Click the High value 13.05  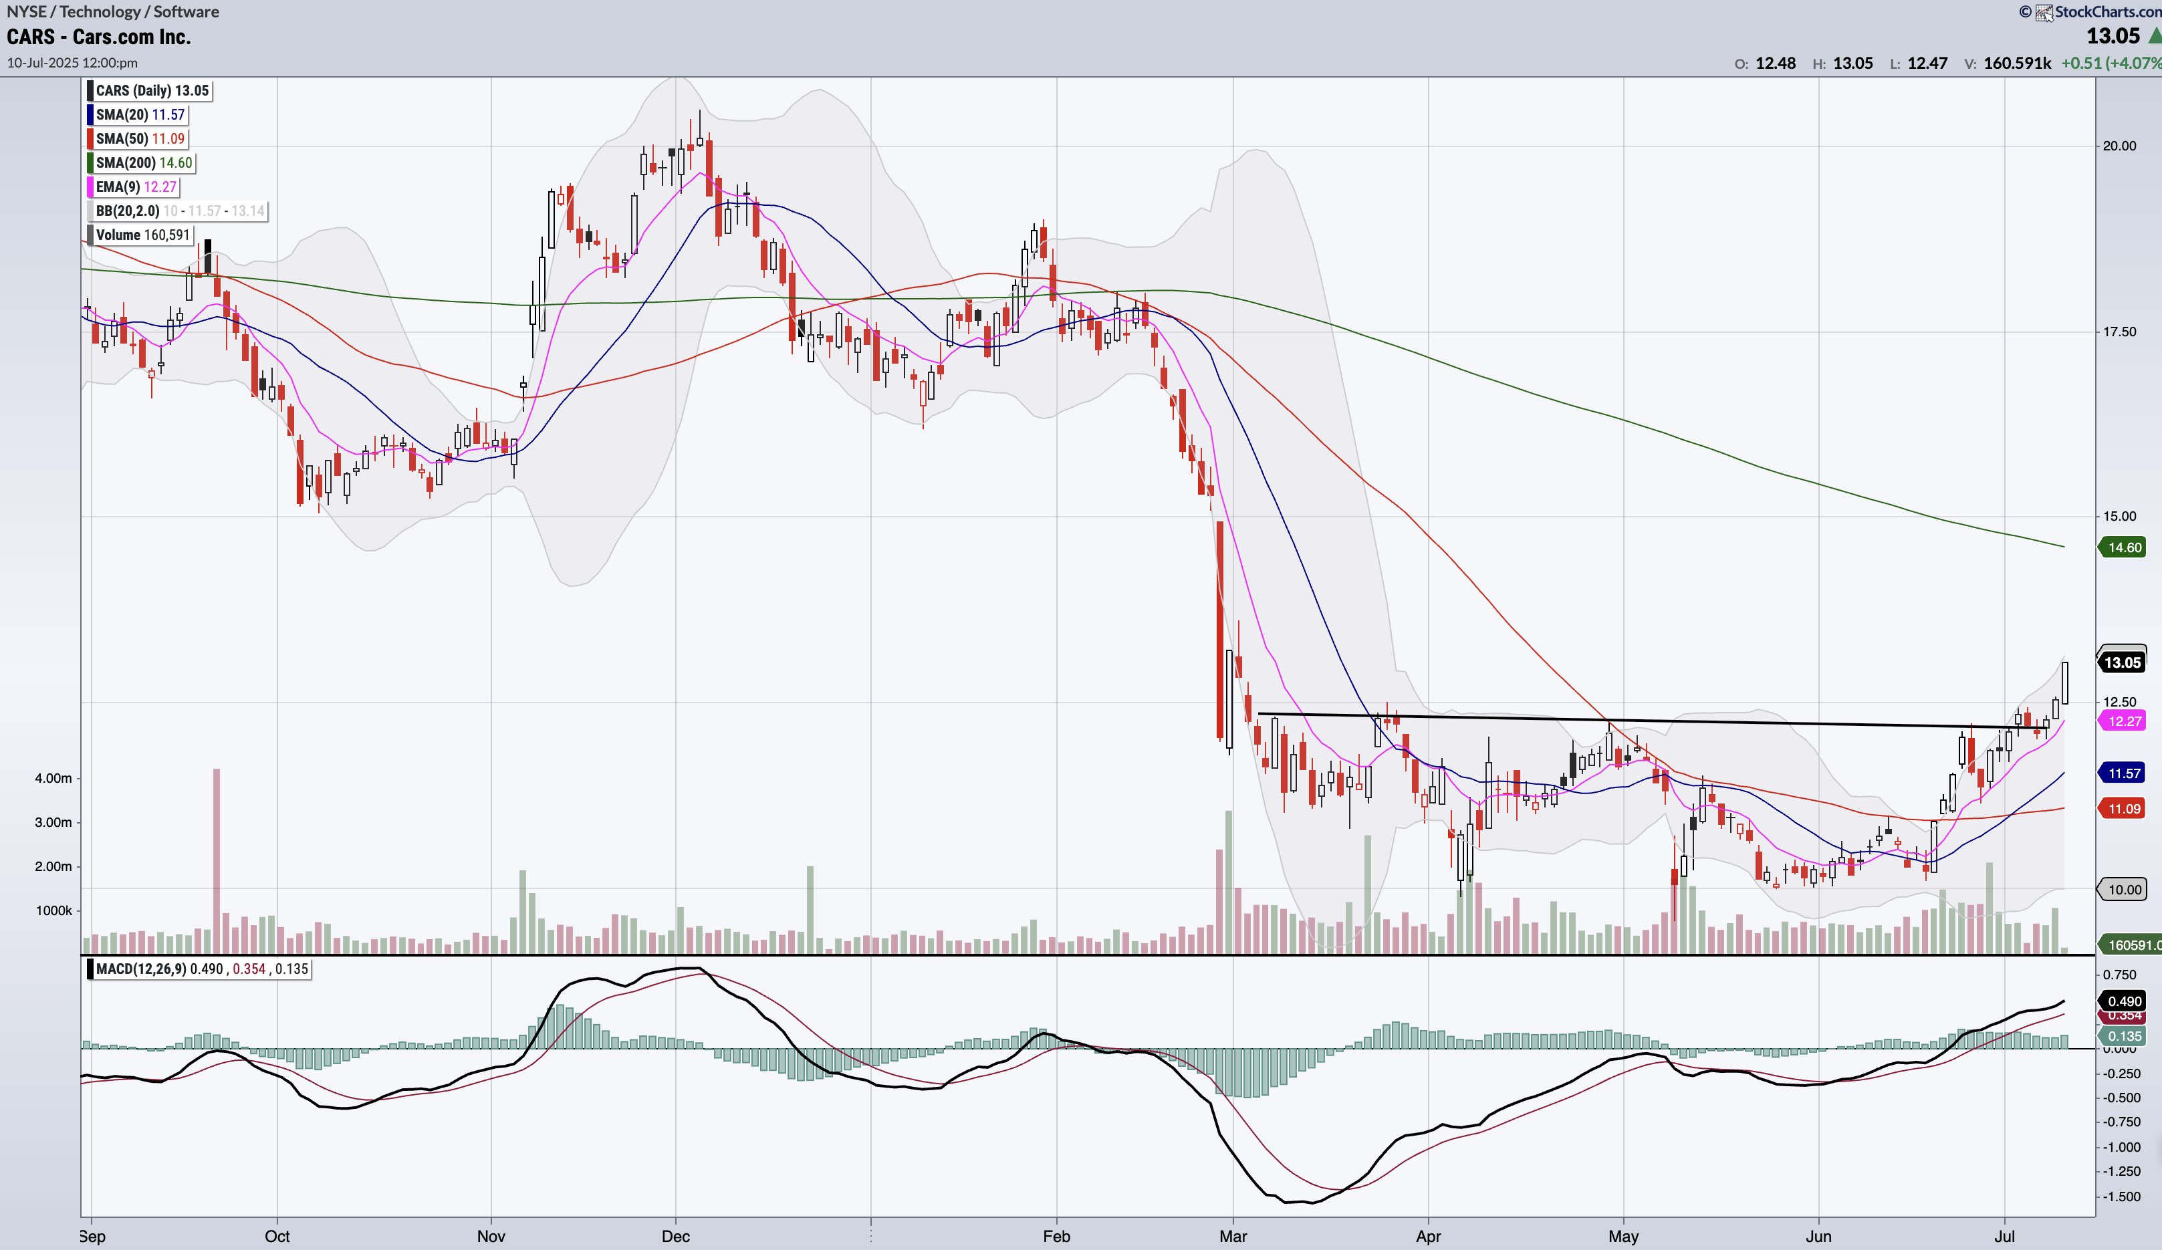tap(1852, 63)
